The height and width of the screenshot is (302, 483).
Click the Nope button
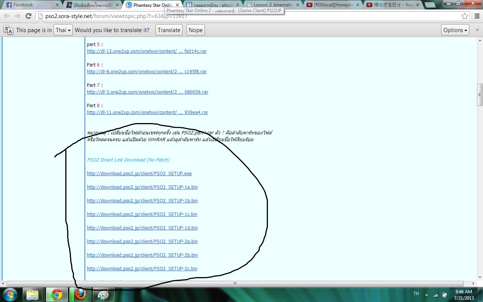click(x=195, y=30)
